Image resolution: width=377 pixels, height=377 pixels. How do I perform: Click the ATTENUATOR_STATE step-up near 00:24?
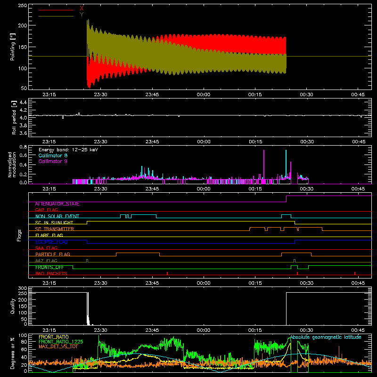coord(287,199)
